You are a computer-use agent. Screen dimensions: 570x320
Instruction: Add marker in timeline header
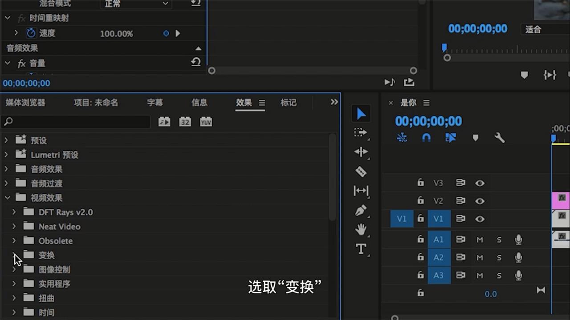(x=475, y=138)
